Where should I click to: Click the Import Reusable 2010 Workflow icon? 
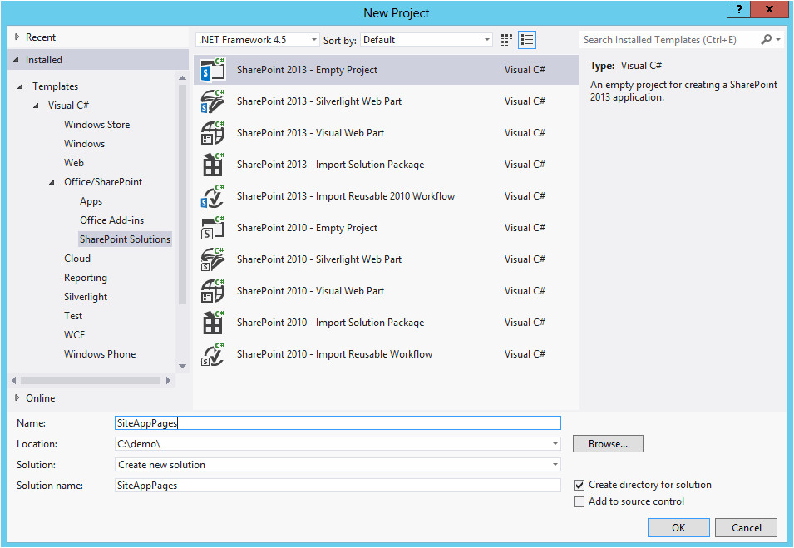(x=213, y=196)
